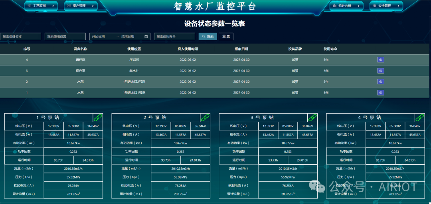Follow the chain link icon on 3号泵站

[x=312, y=118]
